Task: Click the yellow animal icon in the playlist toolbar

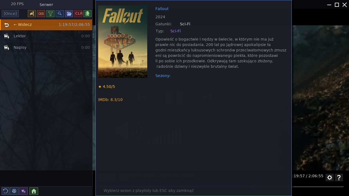Action: [x=32, y=14]
